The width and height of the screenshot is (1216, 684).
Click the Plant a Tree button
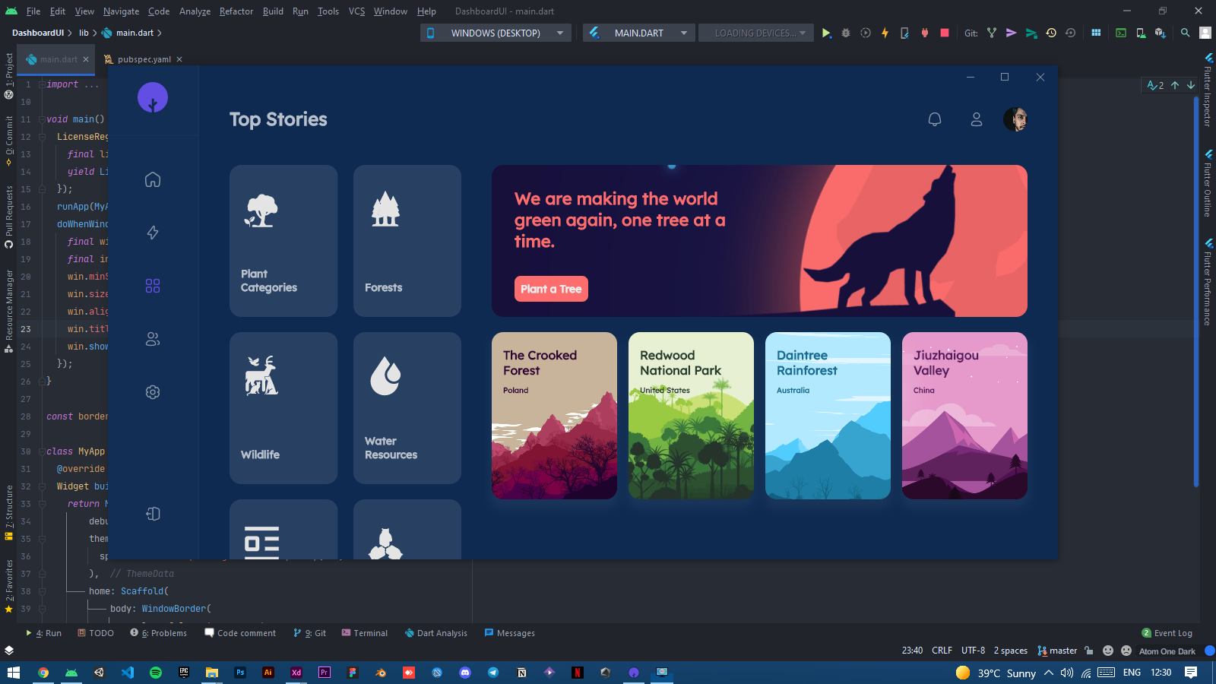551,289
